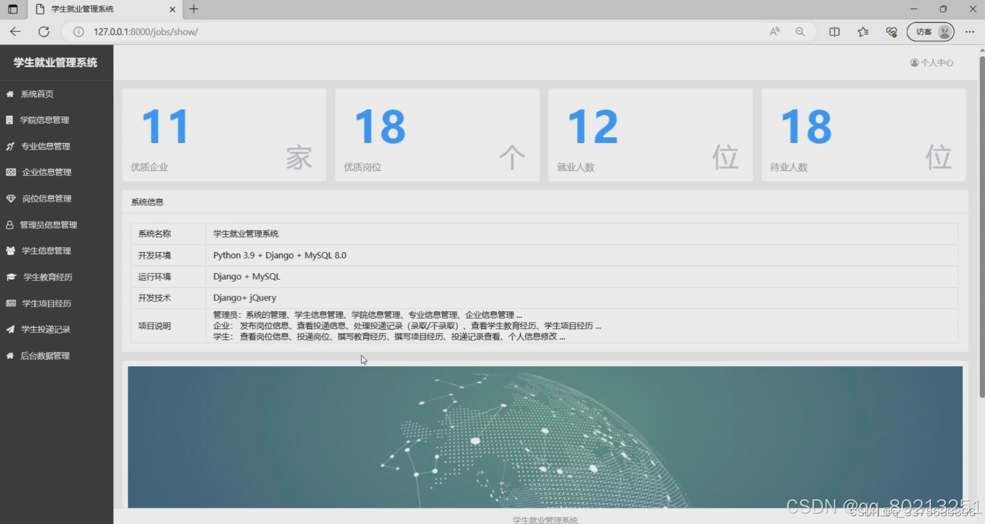
Task: Click the 访客 guest profile button
Action: tap(930, 31)
